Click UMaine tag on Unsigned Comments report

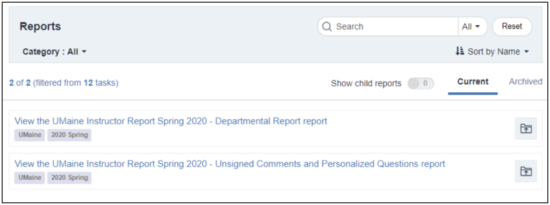click(30, 178)
